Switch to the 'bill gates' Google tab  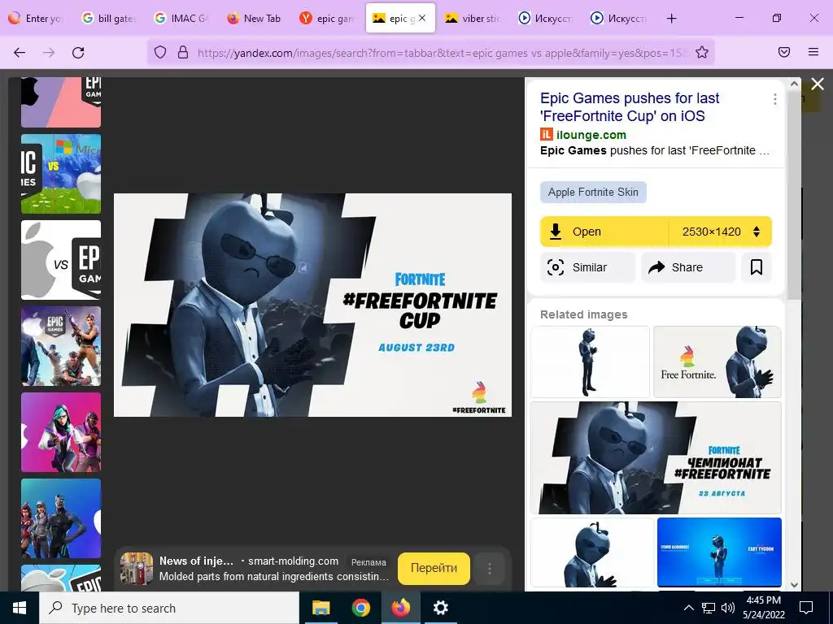[110, 19]
